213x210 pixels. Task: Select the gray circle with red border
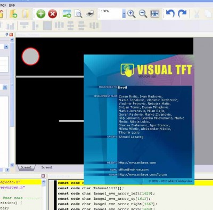click(x=30, y=56)
